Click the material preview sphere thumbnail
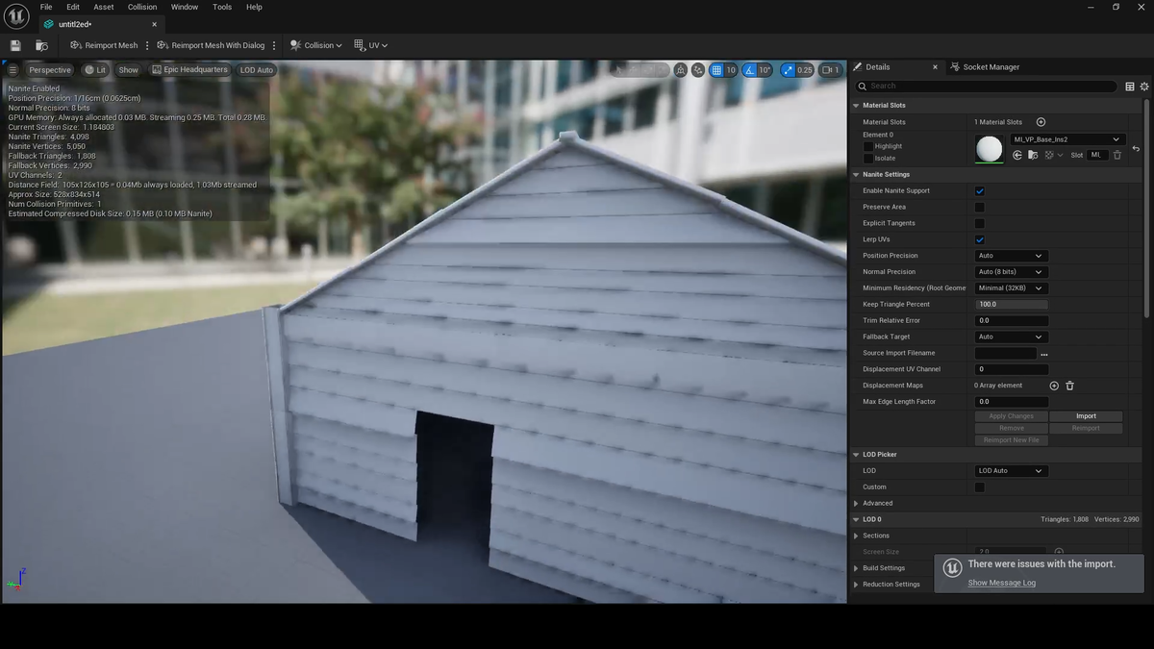This screenshot has height=649, width=1154. tap(989, 148)
